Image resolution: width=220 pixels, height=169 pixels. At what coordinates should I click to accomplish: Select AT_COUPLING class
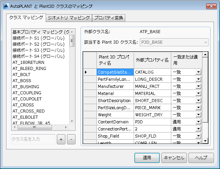[x=41, y=93]
